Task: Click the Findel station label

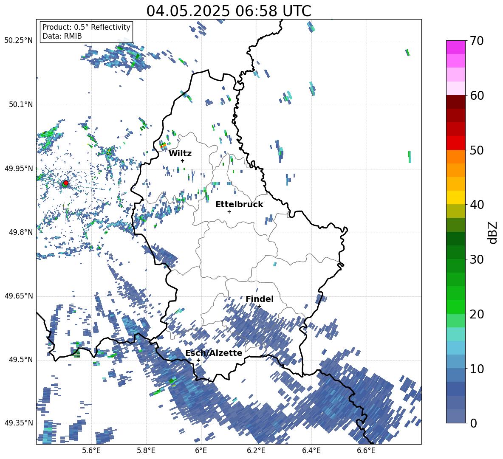Action: tap(260, 299)
